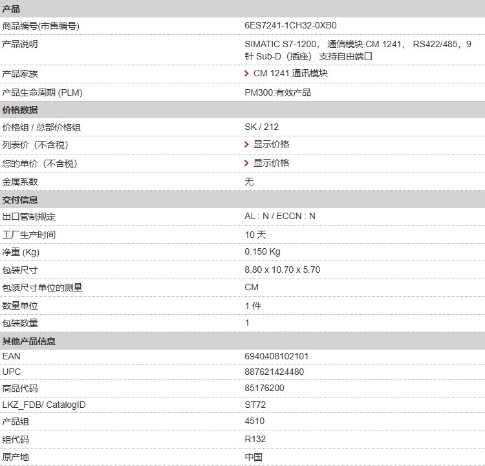This screenshot has width=485, height=466.
Task: Click the 价格组 / 总部价格组 label
Action: point(41,127)
